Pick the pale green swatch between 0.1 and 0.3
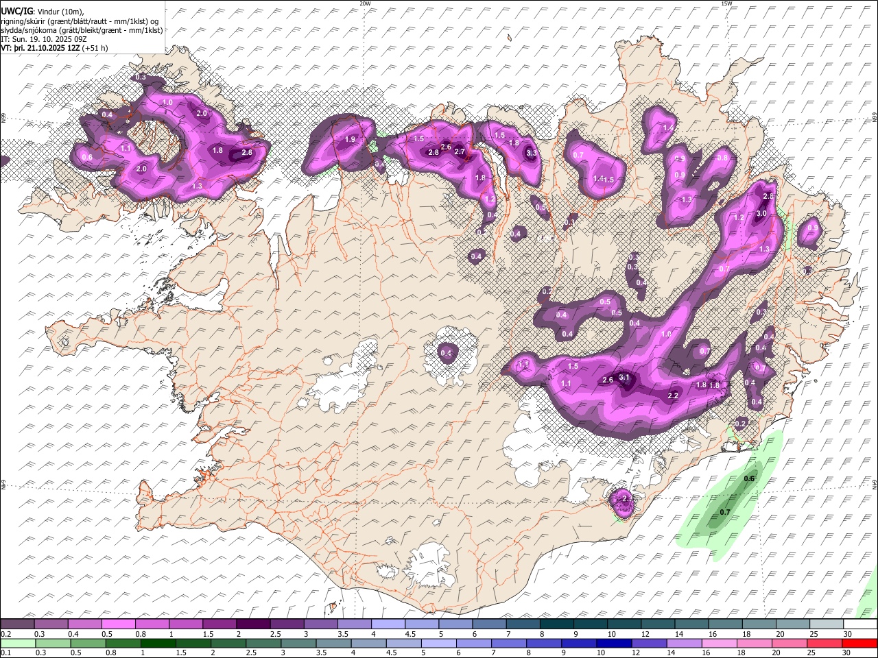Image resolution: width=878 pixels, height=658 pixels. 18,643
